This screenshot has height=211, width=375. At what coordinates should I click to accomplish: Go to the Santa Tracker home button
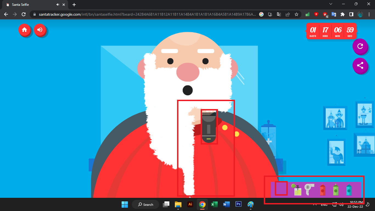(x=24, y=30)
